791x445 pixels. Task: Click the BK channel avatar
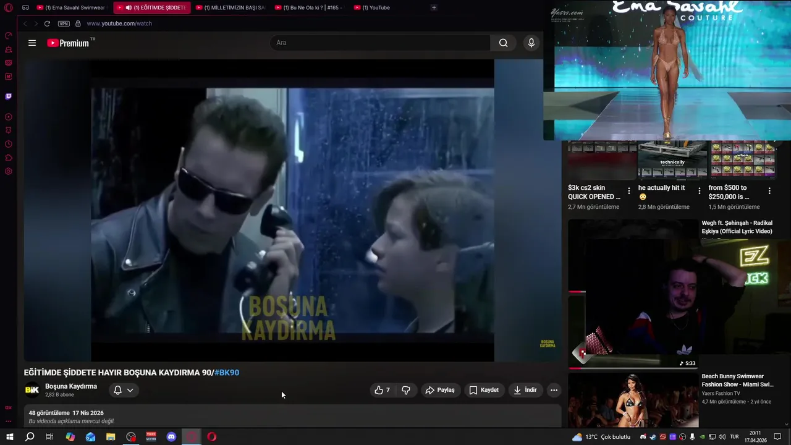tap(32, 390)
